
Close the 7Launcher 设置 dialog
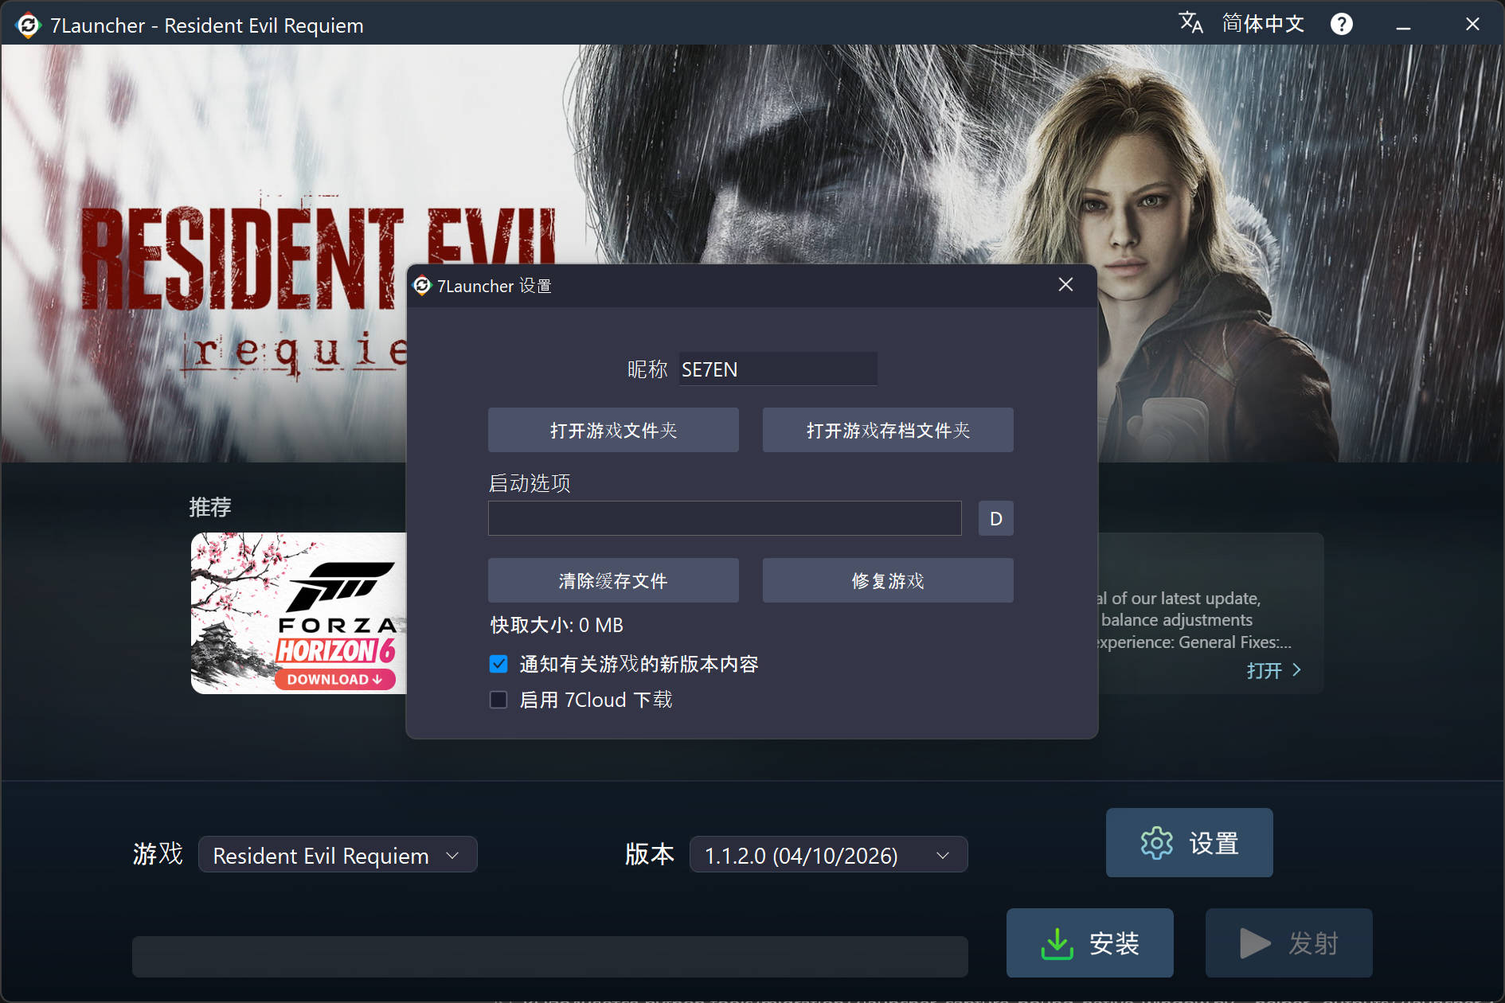coord(1065,285)
